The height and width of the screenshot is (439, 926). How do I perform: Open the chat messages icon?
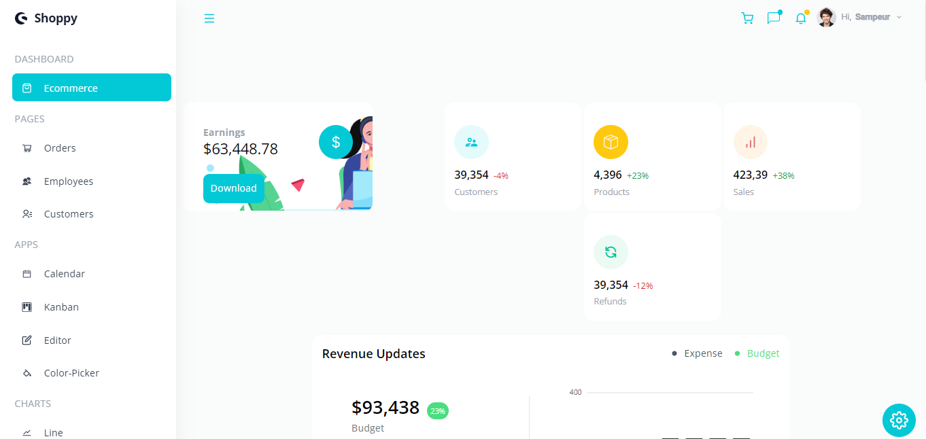coord(774,18)
